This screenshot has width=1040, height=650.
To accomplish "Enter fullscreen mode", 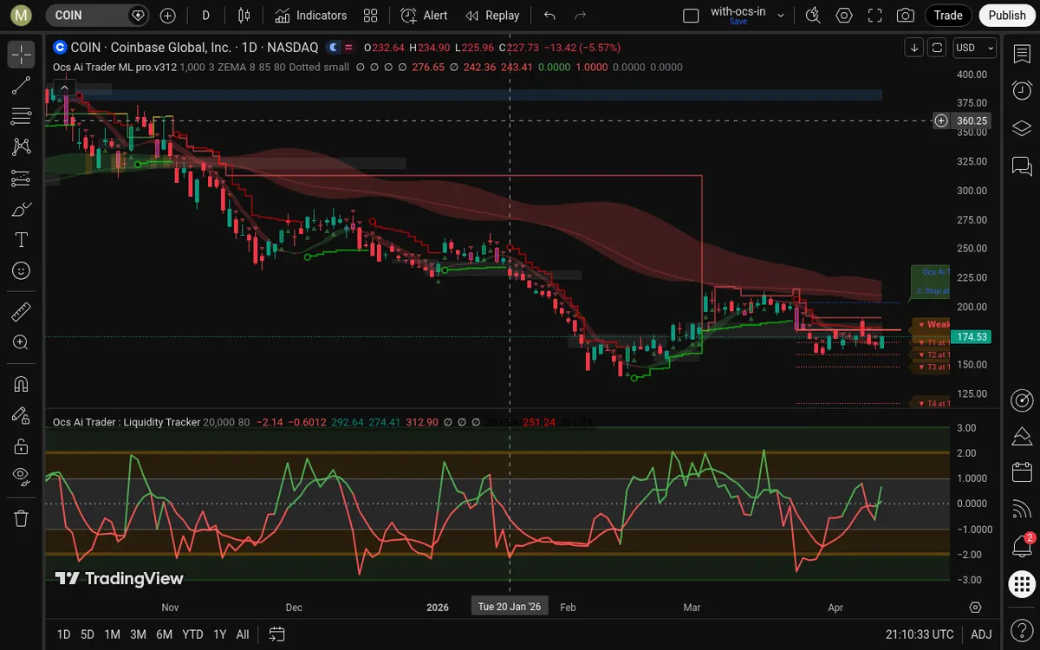I will 875,16.
